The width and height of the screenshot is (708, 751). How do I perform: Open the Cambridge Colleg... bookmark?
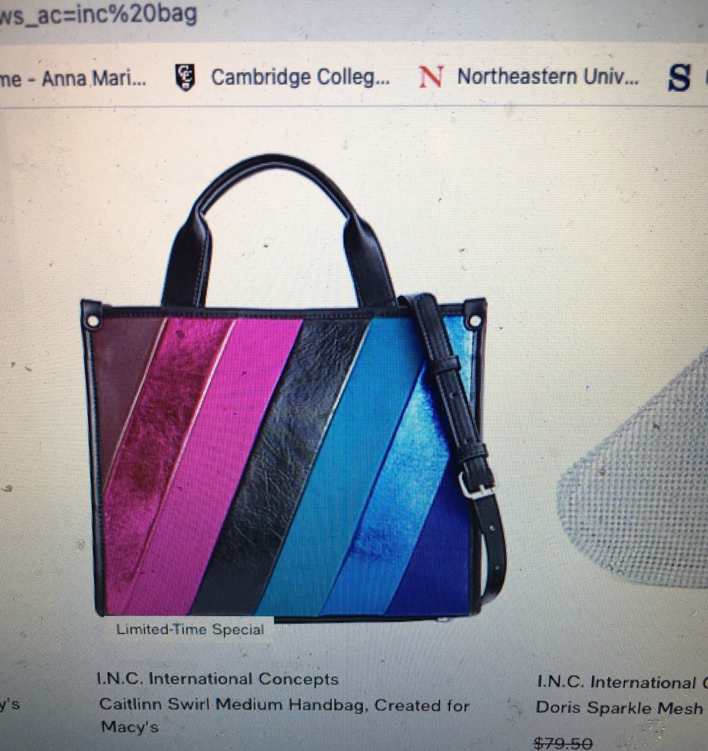[x=300, y=78]
